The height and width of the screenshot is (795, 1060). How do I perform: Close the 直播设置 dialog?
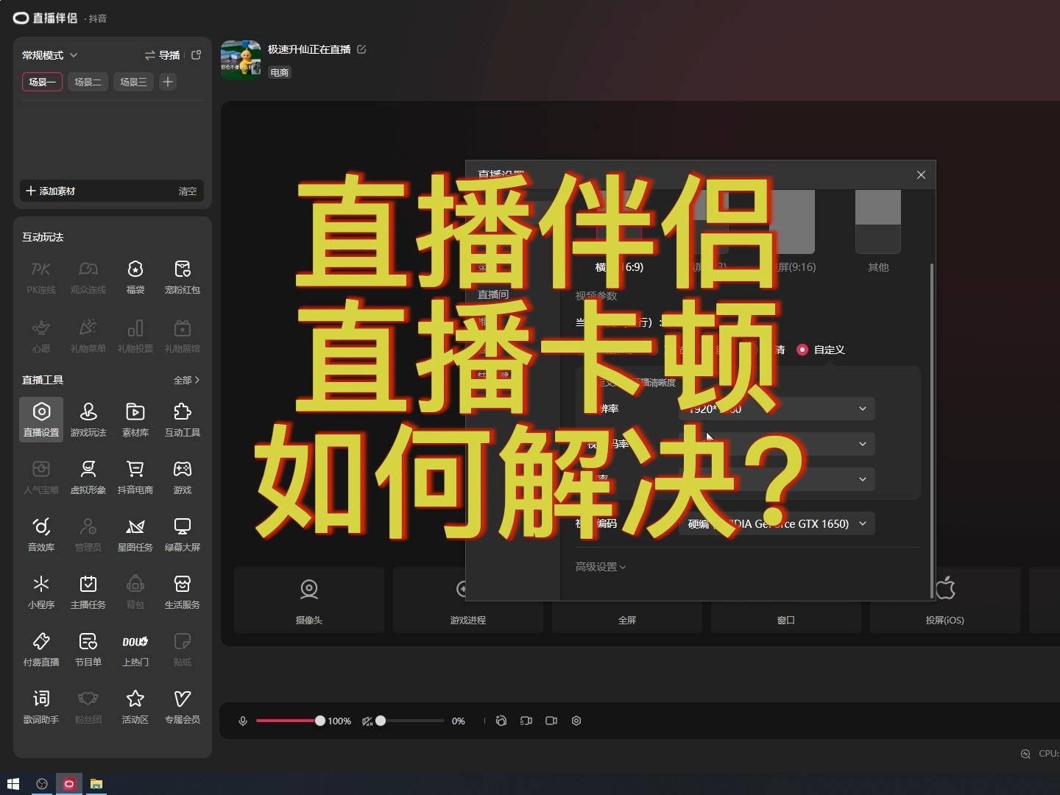(921, 174)
